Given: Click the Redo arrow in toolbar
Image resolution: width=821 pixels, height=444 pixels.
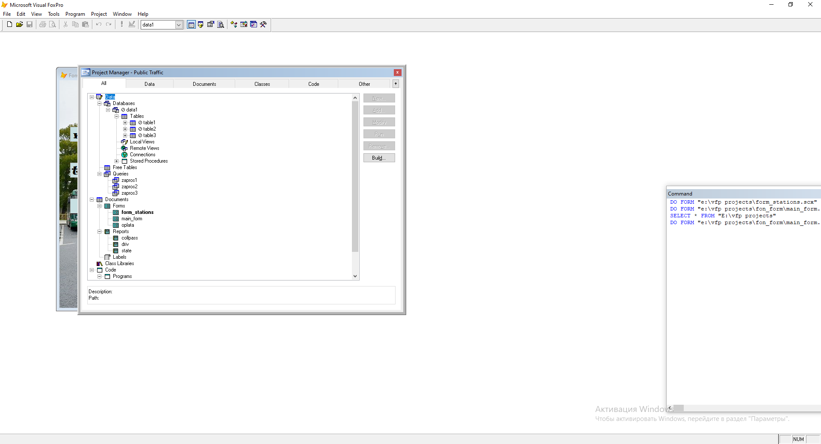Looking at the screenshot, I should [x=109, y=24].
